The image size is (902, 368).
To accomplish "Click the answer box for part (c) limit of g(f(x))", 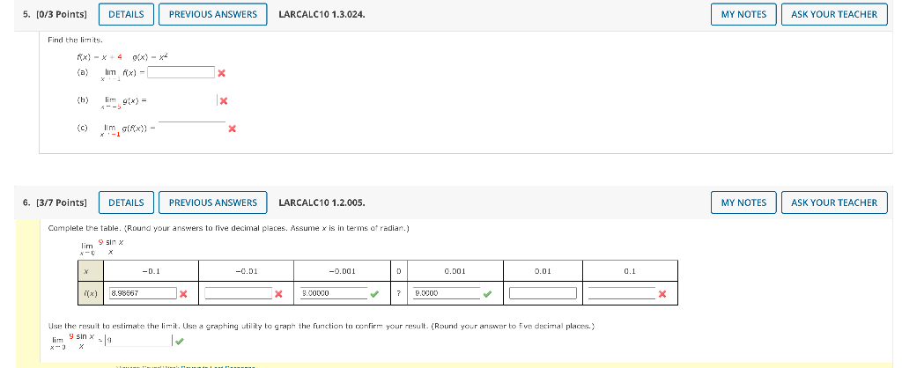I will [192, 129].
